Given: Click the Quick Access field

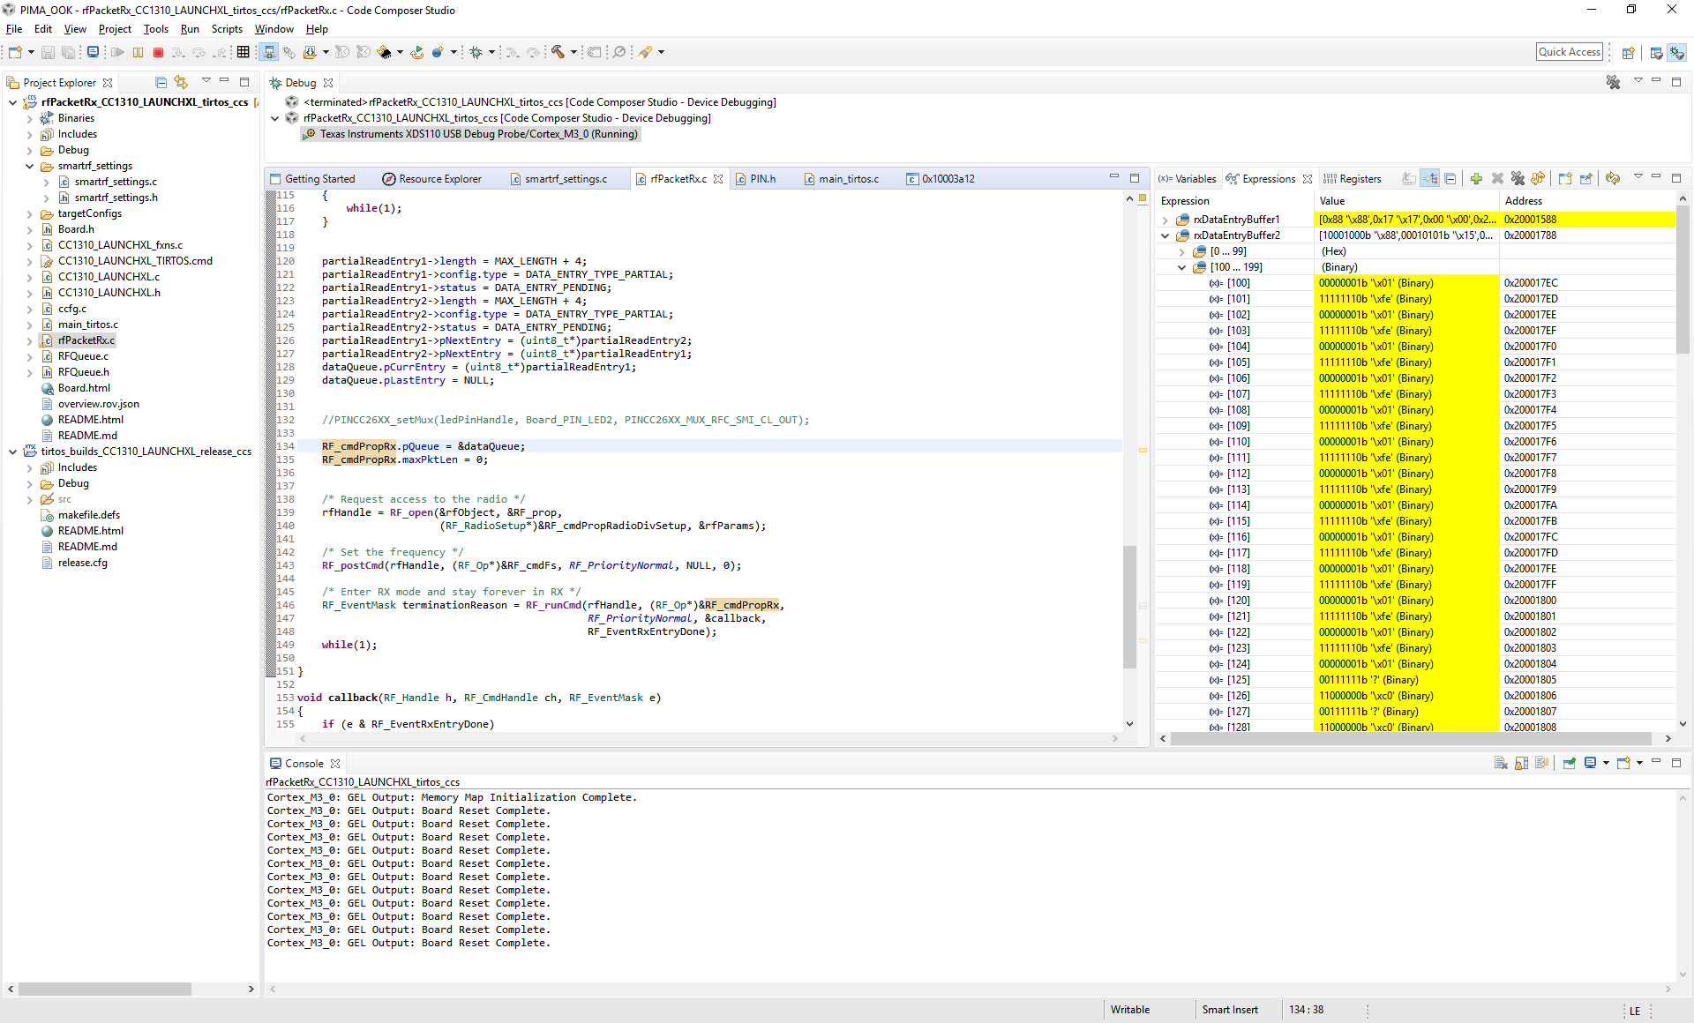Looking at the screenshot, I should coord(1569,52).
